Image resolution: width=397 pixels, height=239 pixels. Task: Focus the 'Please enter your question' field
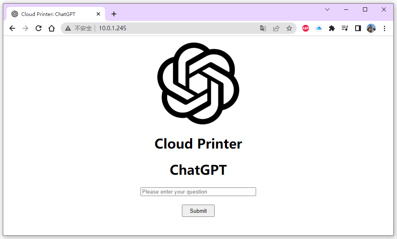(198, 192)
